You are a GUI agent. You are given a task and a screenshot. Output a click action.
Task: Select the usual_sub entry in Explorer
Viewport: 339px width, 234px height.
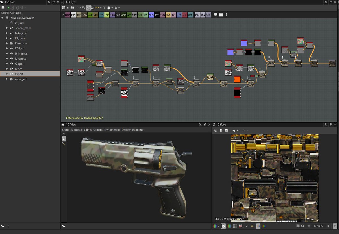tap(21, 79)
